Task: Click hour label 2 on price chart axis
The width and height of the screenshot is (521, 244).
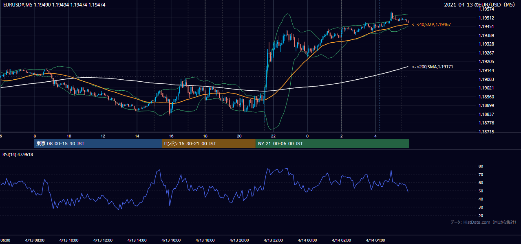Action: pyautogui.click(x=341, y=136)
